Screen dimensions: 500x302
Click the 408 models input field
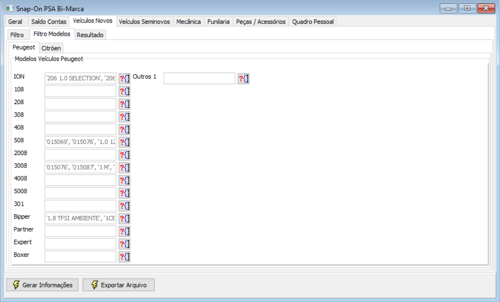tap(80, 129)
